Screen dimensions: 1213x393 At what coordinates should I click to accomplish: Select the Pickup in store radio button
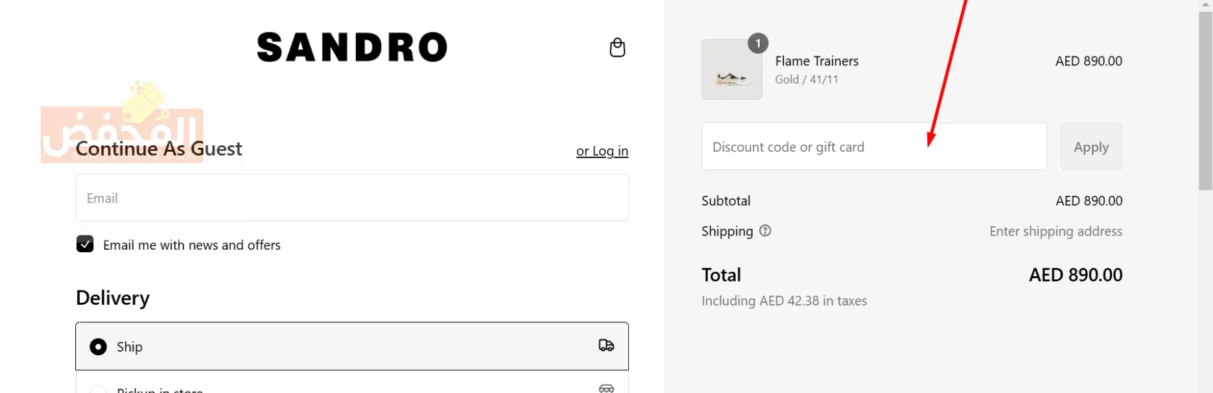tap(99, 390)
